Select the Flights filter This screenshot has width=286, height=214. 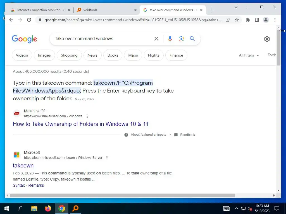tap(154, 55)
